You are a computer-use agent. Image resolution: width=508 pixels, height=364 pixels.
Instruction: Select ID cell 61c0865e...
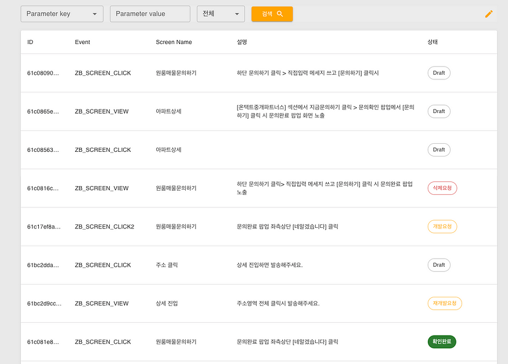pos(43,112)
